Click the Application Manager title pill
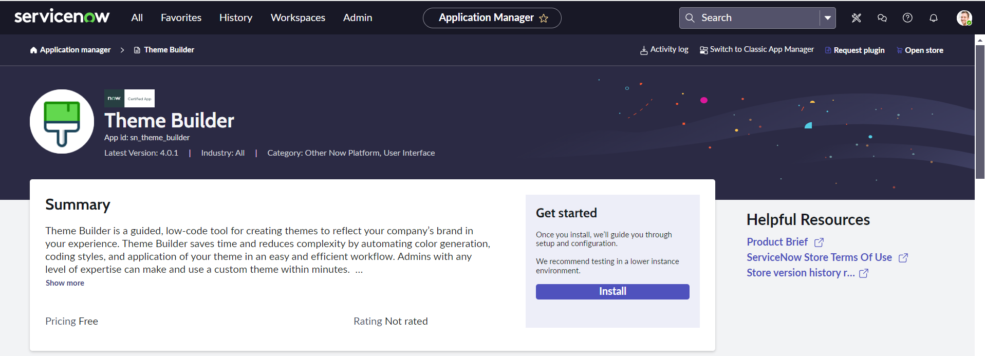The height and width of the screenshot is (356, 985). pos(492,18)
